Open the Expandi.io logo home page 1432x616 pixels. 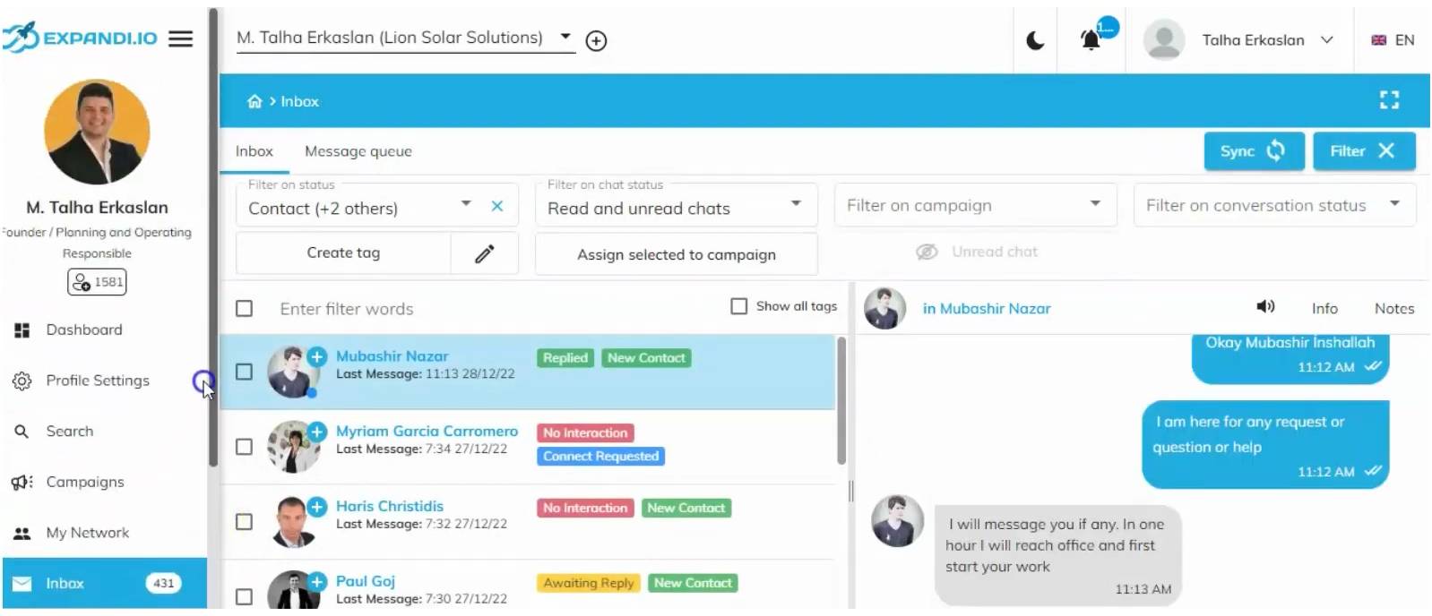pos(81,38)
